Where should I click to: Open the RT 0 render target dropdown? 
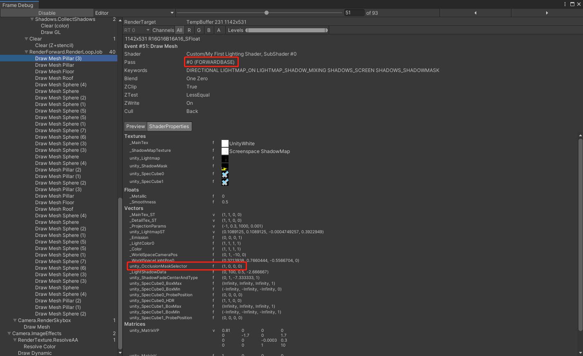coord(137,30)
